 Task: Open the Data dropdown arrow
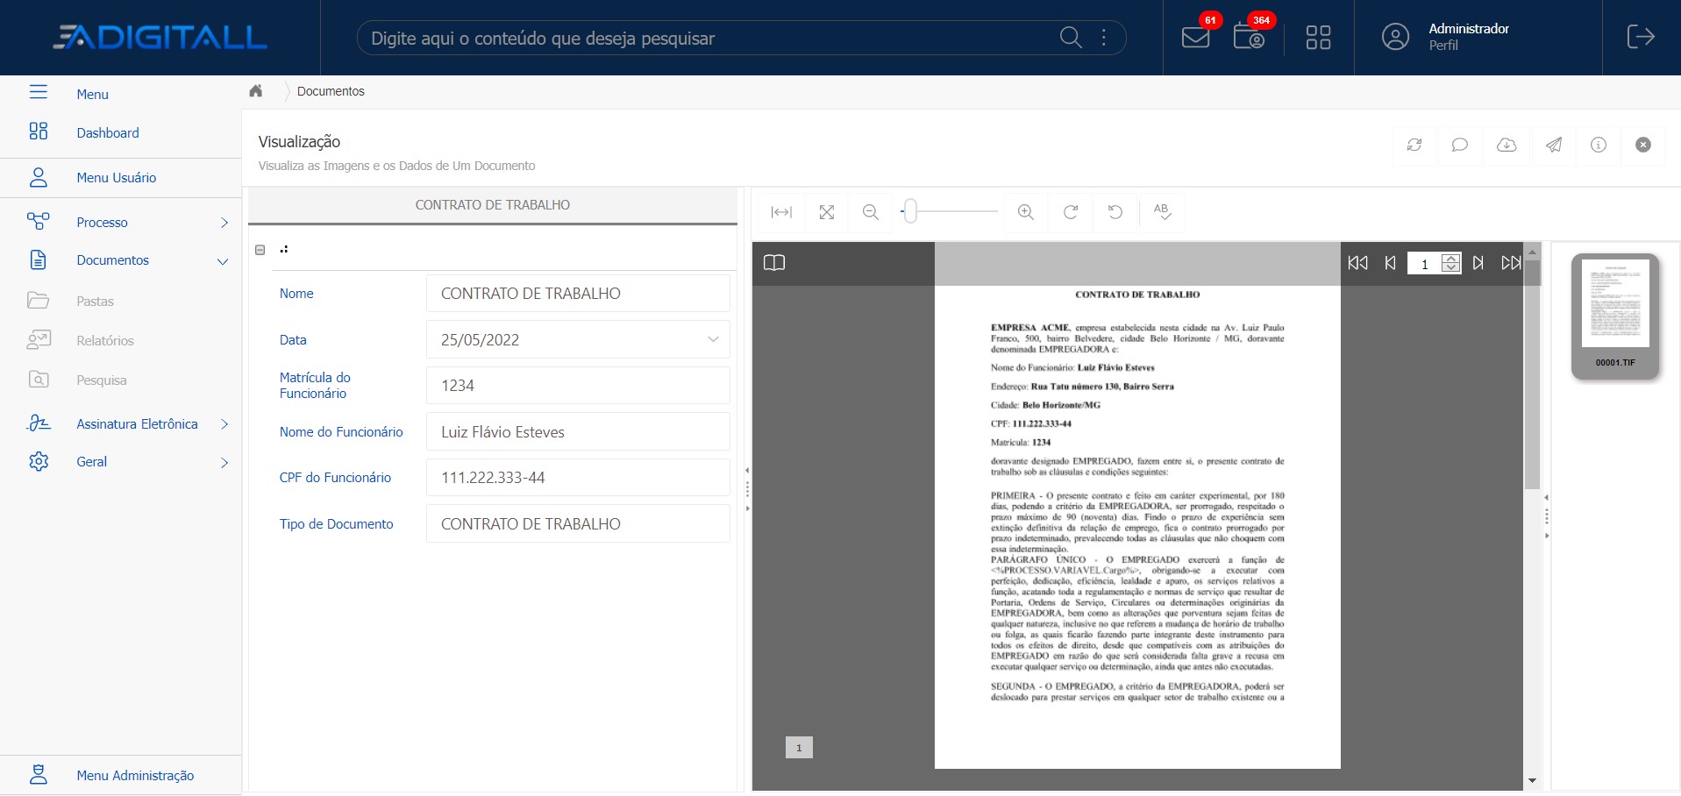713,339
